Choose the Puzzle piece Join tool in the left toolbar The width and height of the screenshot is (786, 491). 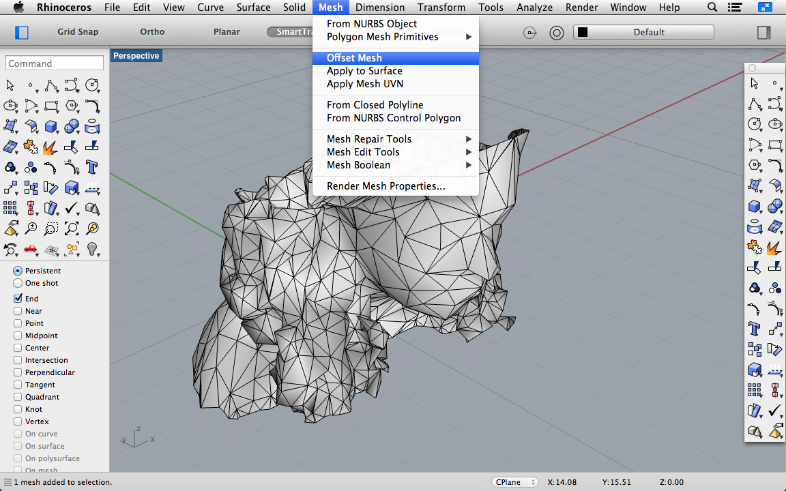31,147
